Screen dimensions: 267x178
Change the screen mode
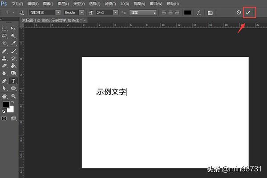coord(13,118)
